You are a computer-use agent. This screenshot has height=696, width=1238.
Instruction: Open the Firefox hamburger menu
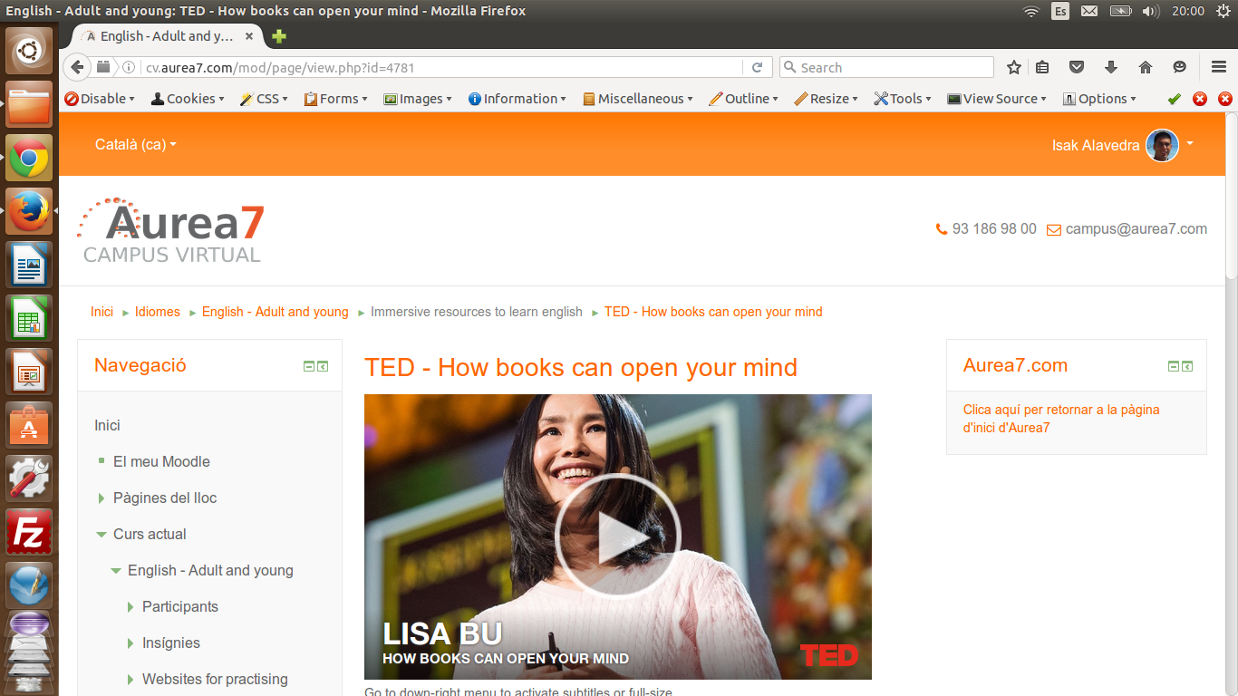(1219, 67)
